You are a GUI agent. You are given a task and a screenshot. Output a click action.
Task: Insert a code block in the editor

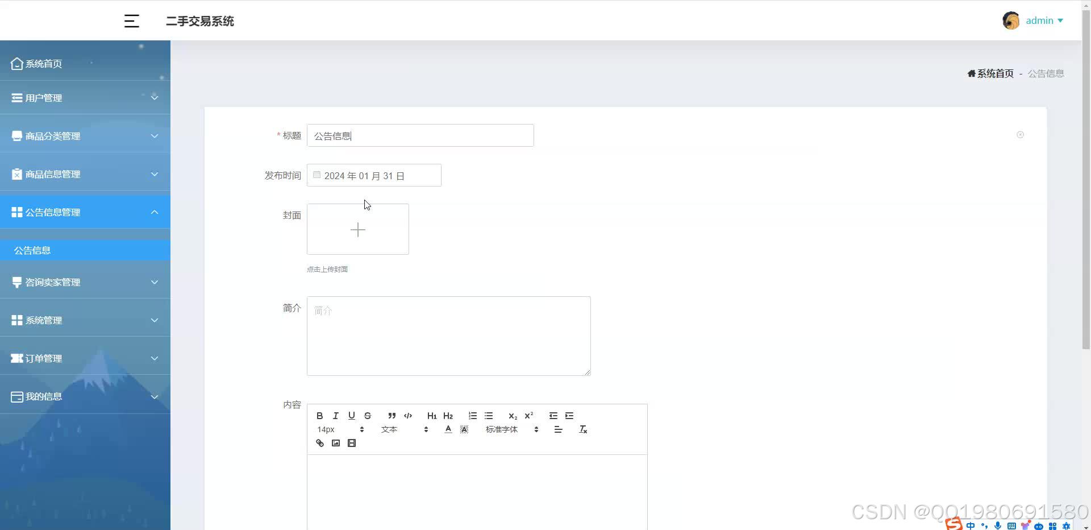click(x=408, y=416)
